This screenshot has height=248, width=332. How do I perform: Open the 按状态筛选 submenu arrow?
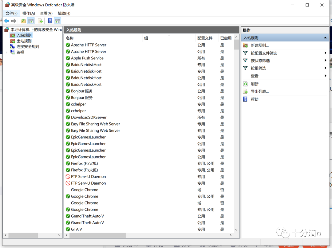[x=326, y=60]
